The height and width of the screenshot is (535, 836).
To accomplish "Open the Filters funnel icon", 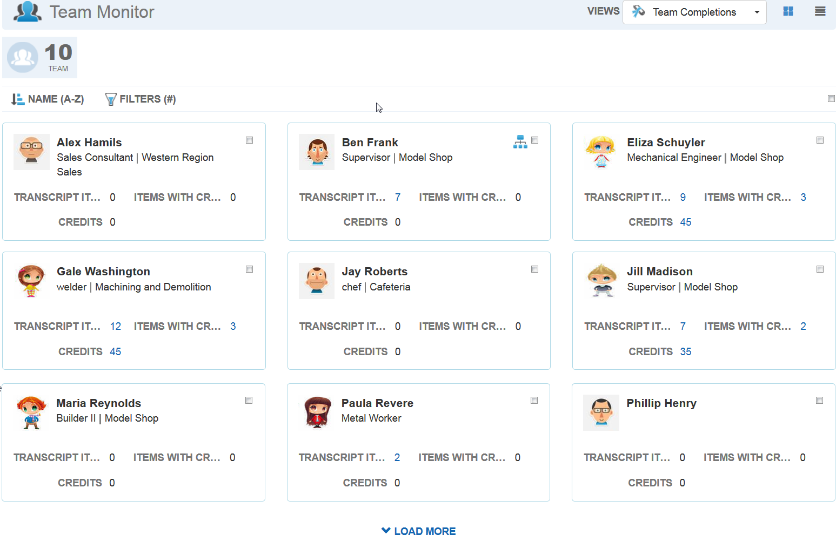I will pos(111,99).
